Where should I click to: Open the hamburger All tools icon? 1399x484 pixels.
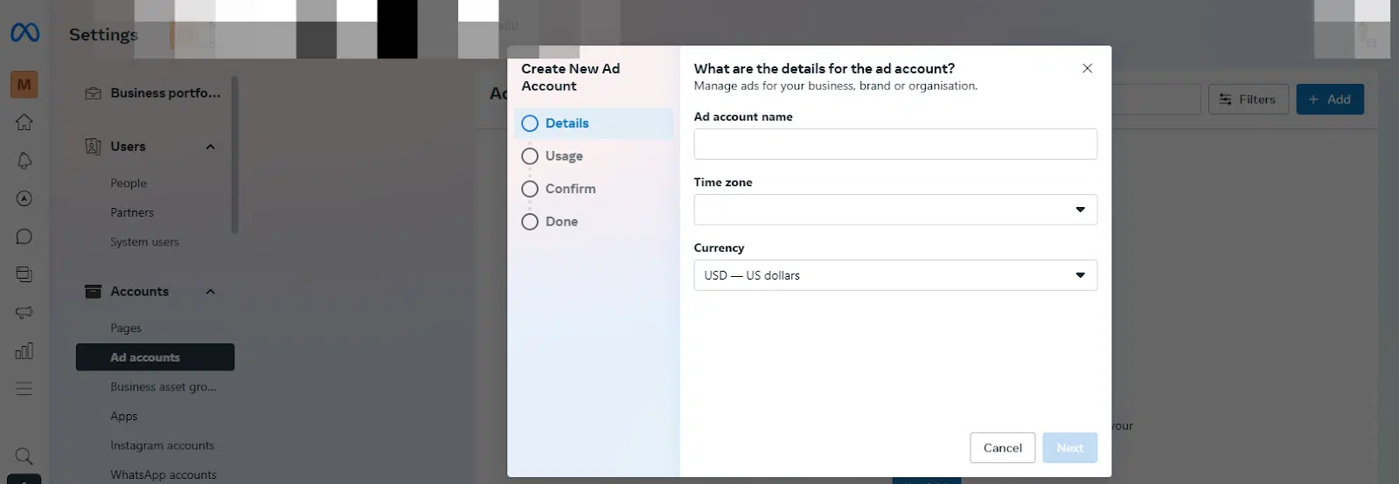pos(24,389)
